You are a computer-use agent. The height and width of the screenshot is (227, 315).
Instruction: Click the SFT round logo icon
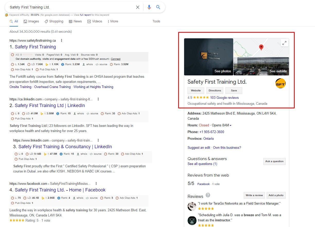point(280,83)
